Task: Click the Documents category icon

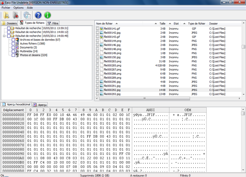Action: (x=17, y=47)
